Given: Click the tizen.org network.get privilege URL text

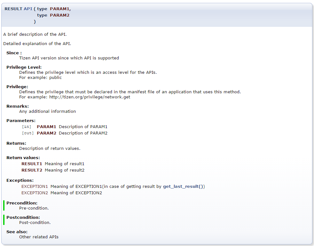Looking at the screenshot, I should point(90,97).
